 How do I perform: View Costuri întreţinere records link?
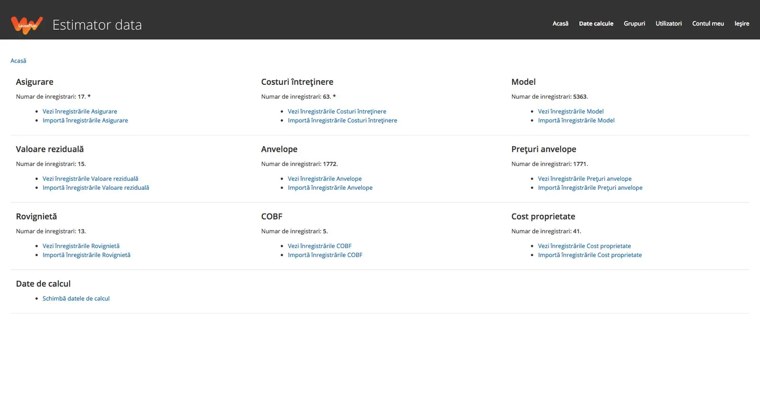click(x=337, y=111)
